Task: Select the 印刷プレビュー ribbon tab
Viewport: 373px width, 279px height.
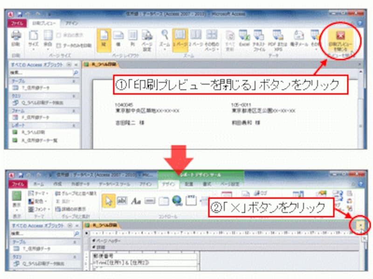Action: coord(44,23)
